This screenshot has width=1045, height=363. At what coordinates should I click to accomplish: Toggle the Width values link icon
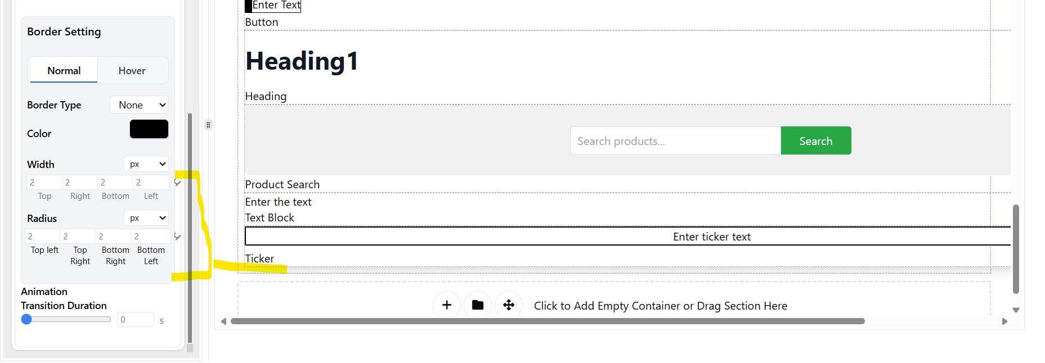[x=178, y=183]
